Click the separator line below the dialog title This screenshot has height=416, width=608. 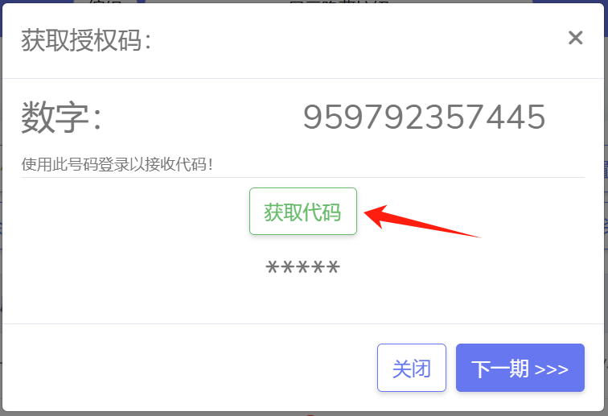click(x=303, y=78)
